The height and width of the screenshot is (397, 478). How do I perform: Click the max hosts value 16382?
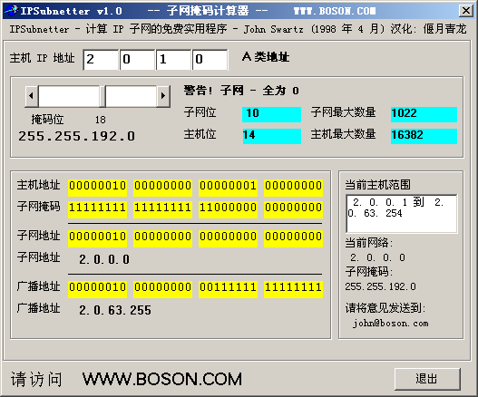(424, 136)
